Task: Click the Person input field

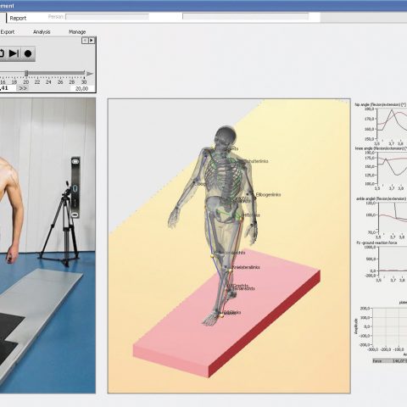Action: point(107,17)
